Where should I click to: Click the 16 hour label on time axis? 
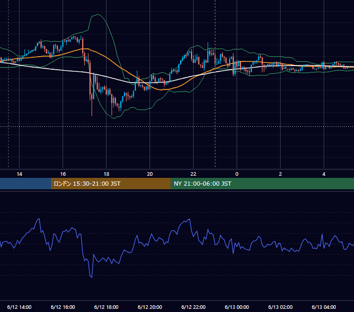[x=63, y=174]
